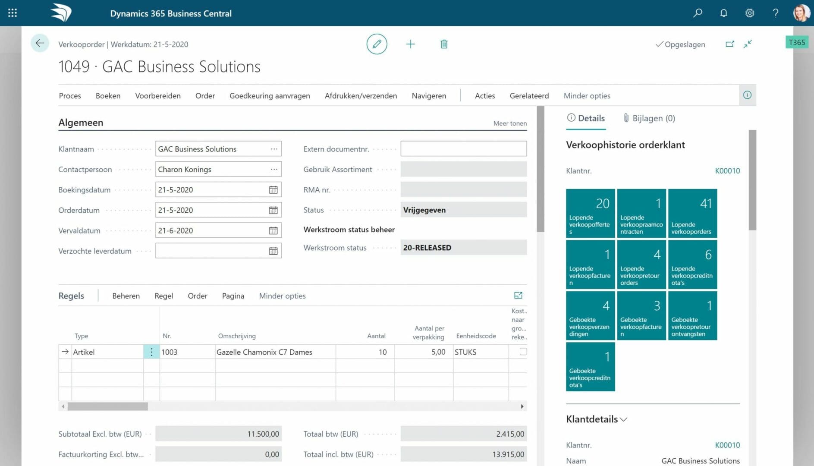814x466 pixels.
Task: Click the vertical scrollbar of the main form
Action: [540, 169]
